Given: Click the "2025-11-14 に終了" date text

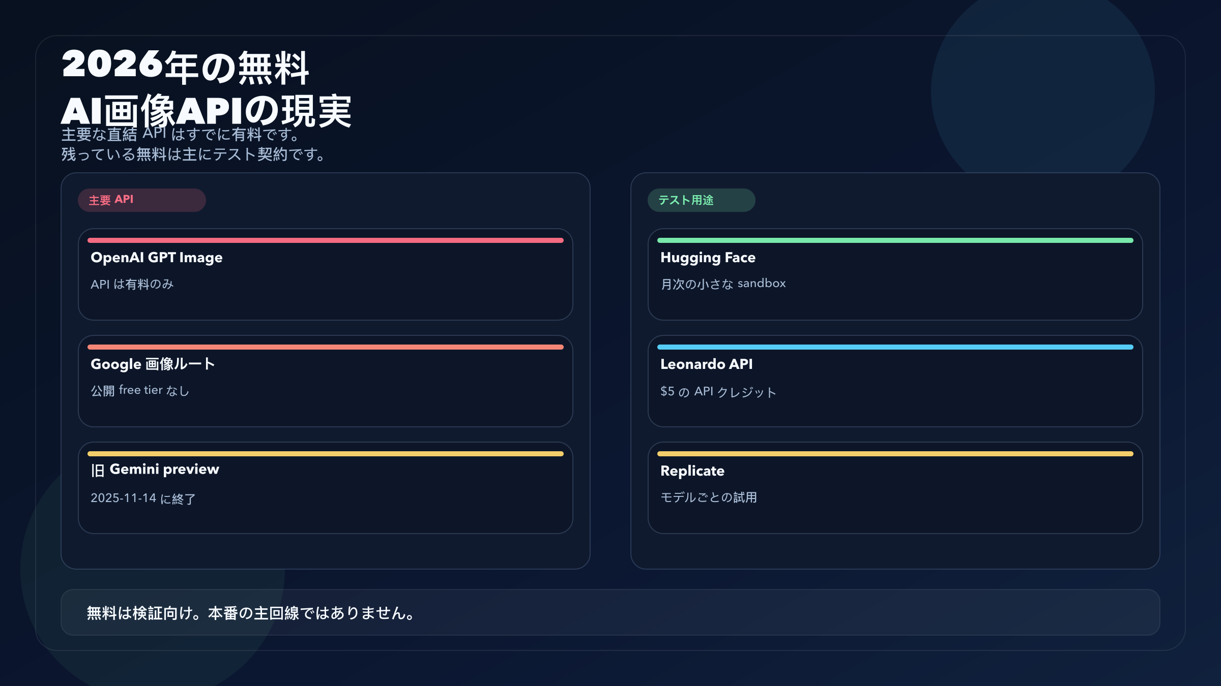Looking at the screenshot, I should [x=143, y=498].
